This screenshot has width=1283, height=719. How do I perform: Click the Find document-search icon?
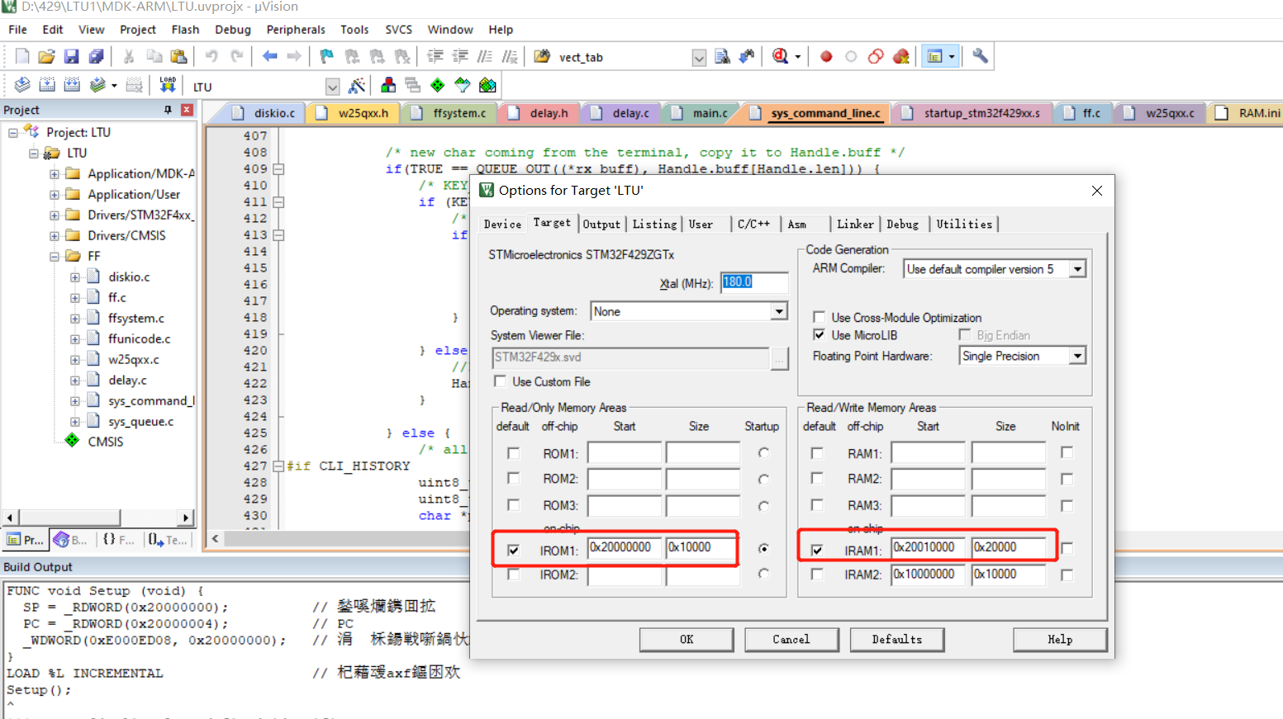click(x=722, y=56)
